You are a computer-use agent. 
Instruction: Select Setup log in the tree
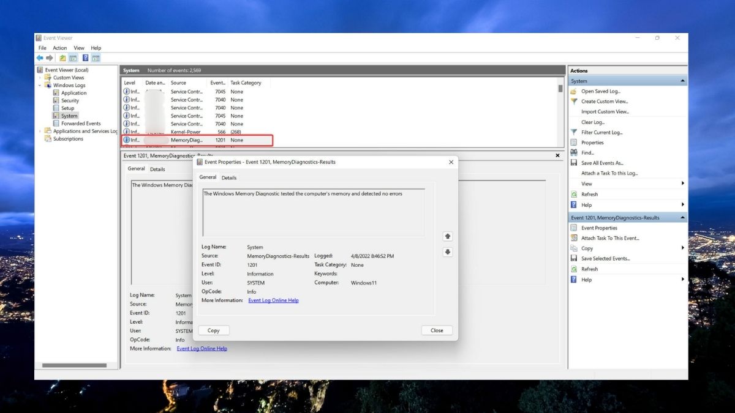tap(67, 108)
